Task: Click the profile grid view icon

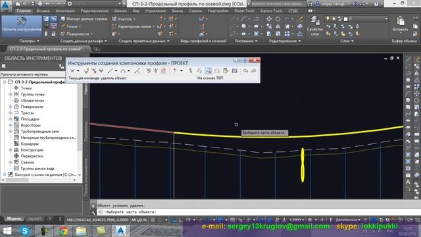Action: [x=234, y=70]
